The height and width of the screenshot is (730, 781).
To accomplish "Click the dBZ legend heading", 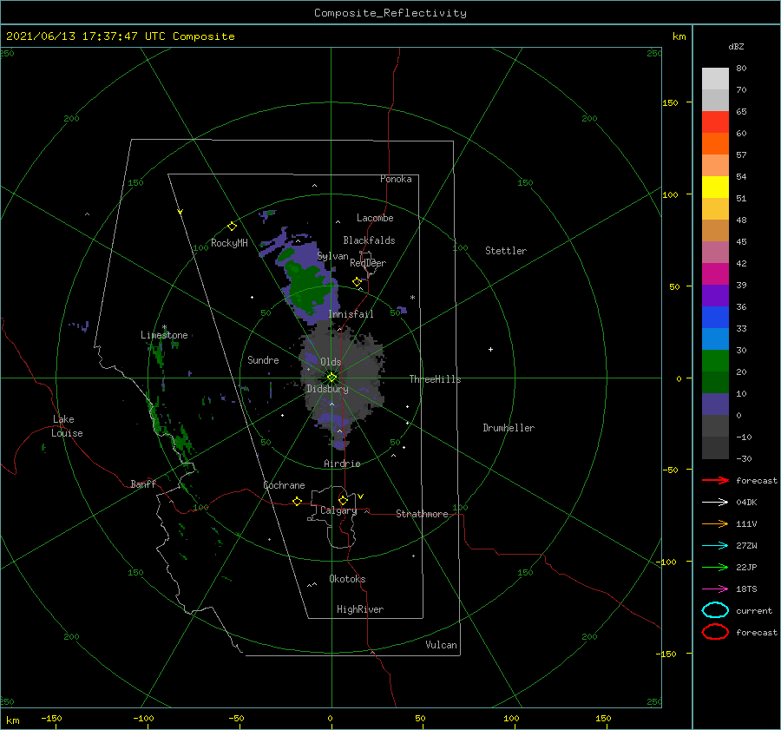I will pyautogui.click(x=736, y=46).
